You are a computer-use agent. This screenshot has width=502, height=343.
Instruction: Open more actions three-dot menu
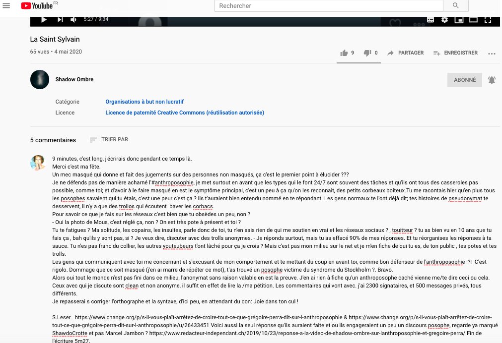tap(492, 54)
